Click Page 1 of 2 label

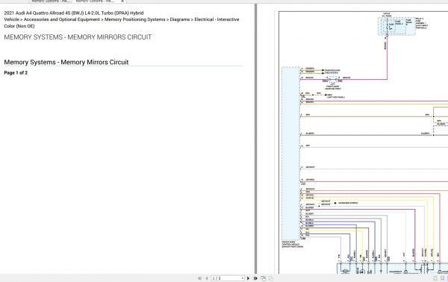[x=16, y=73]
